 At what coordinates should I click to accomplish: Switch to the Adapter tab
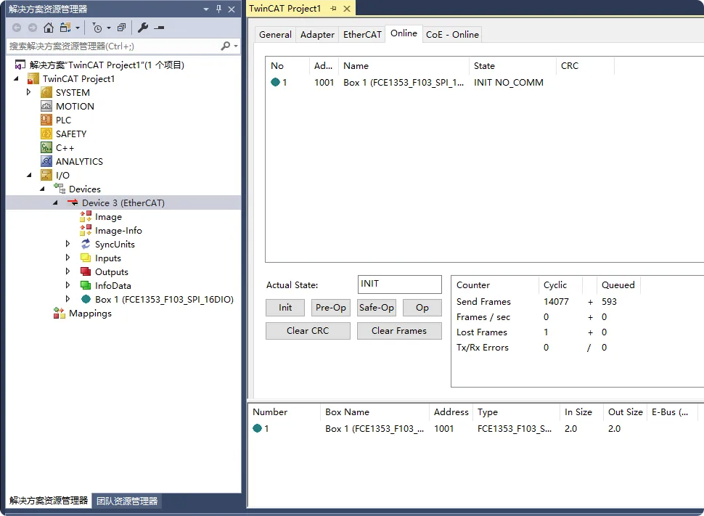(x=317, y=35)
